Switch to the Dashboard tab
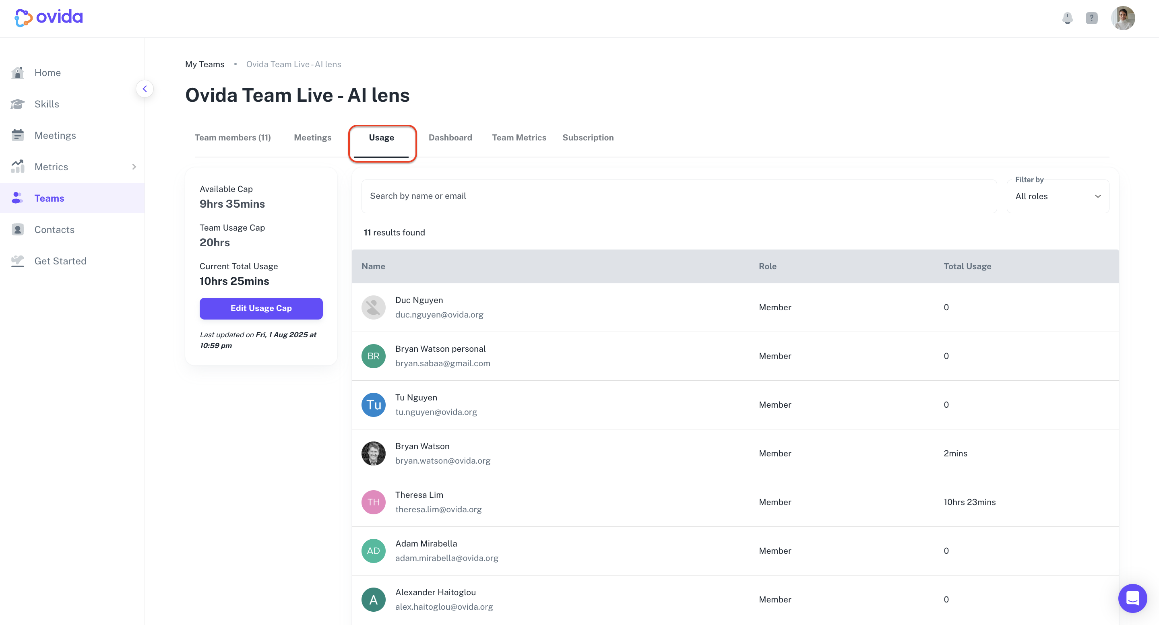The height and width of the screenshot is (625, 1159). [x=450, y=138]
